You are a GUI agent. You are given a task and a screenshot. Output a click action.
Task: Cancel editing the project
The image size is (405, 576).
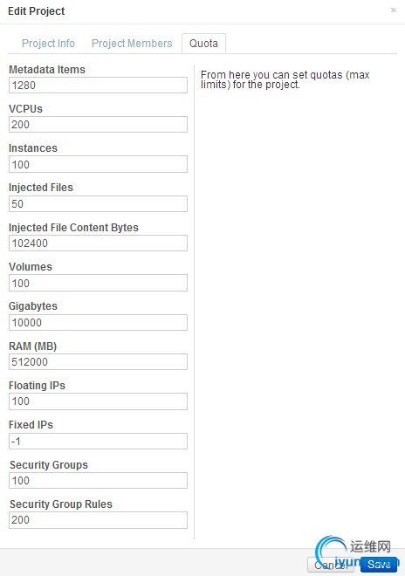click(331, 565)
